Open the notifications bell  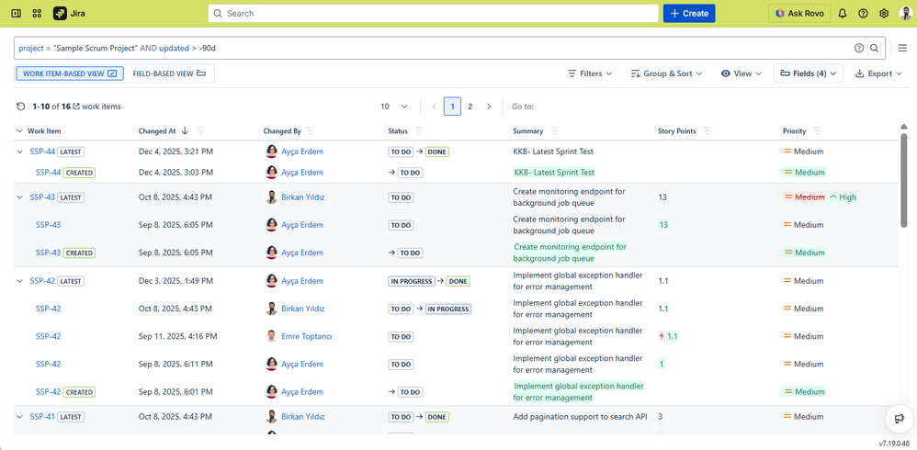(843, 14)
